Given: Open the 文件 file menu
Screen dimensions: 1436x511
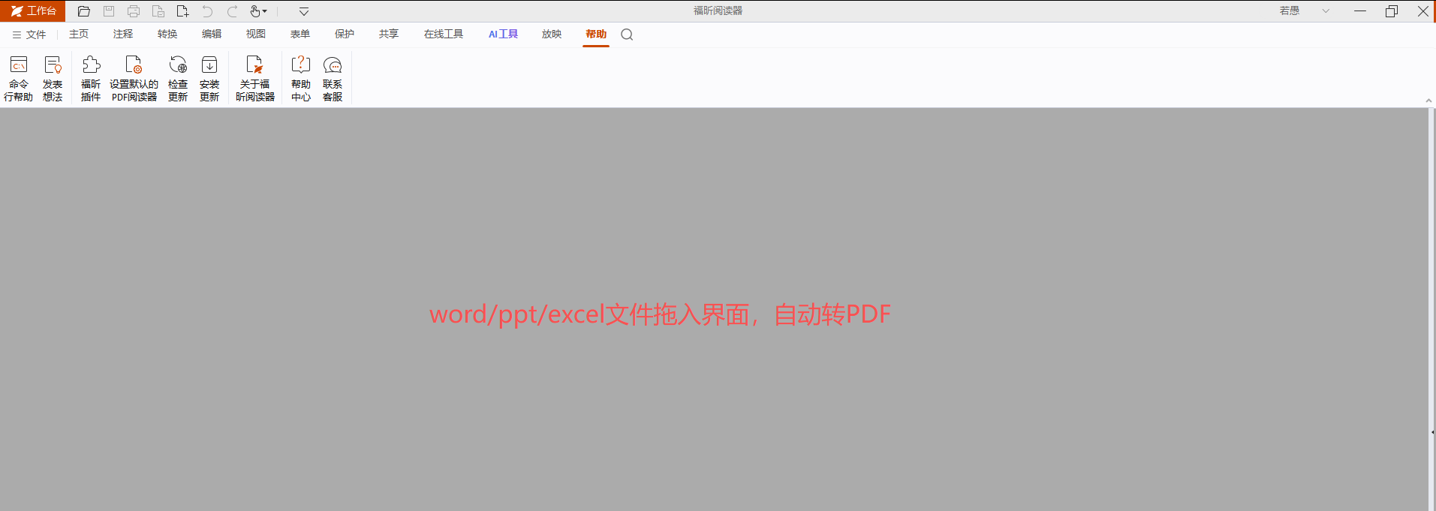Looking at the screenshot, I should 29,35.
